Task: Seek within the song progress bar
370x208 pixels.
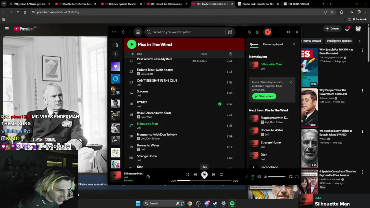Action: (204, 181)
